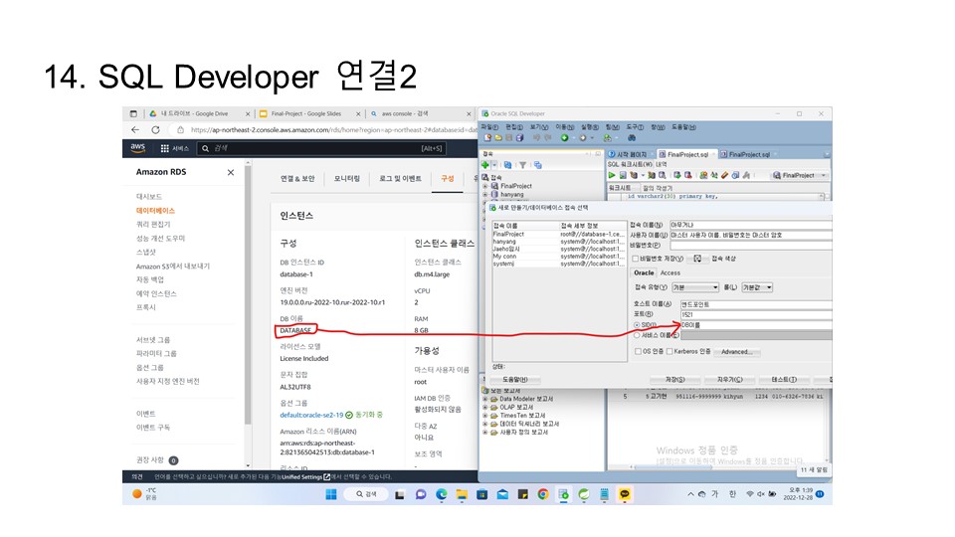Expand the 사용자 정의 보고서 node
955x537 pixels.
point(485,433)
